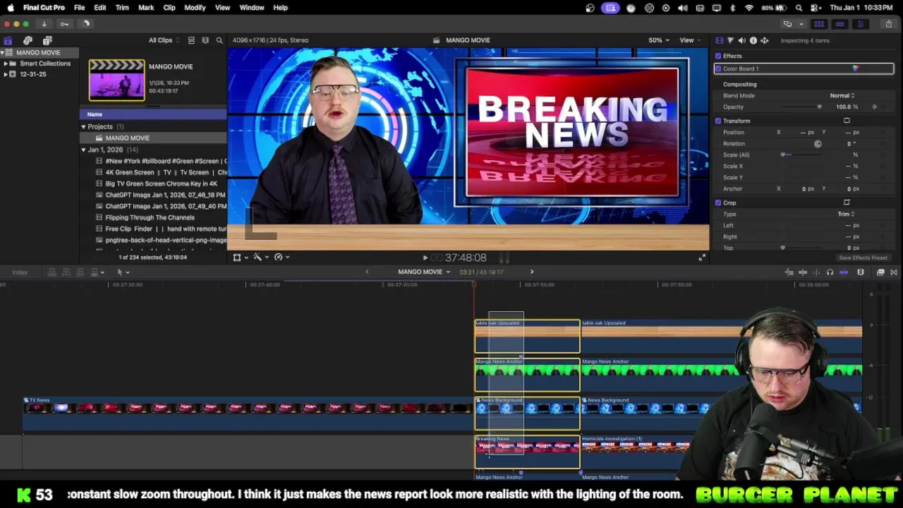Toggle snapping in the timeline
The image size is (903, 508).
[x=844, y=272]
